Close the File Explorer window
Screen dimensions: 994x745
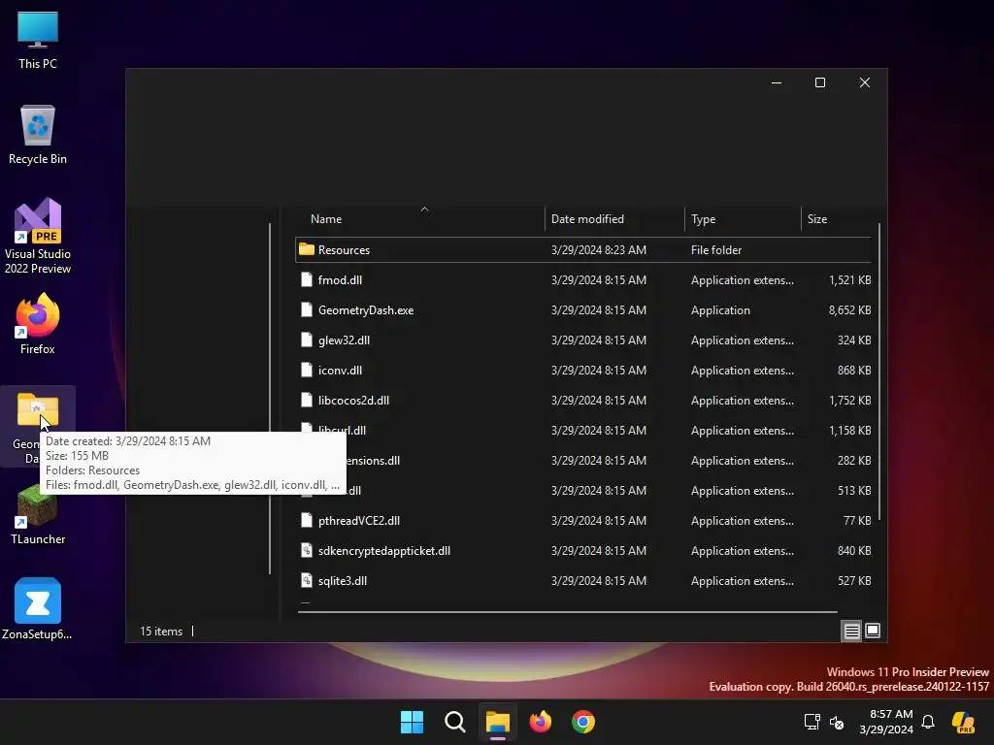point(864,83)
